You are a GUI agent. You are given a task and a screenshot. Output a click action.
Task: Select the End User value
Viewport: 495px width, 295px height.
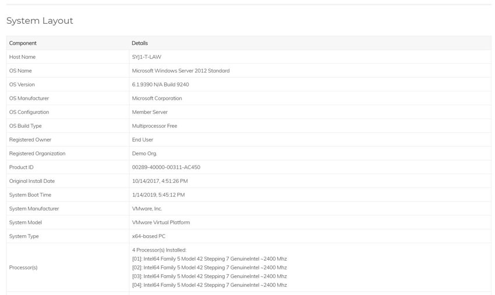coord(142,140)
